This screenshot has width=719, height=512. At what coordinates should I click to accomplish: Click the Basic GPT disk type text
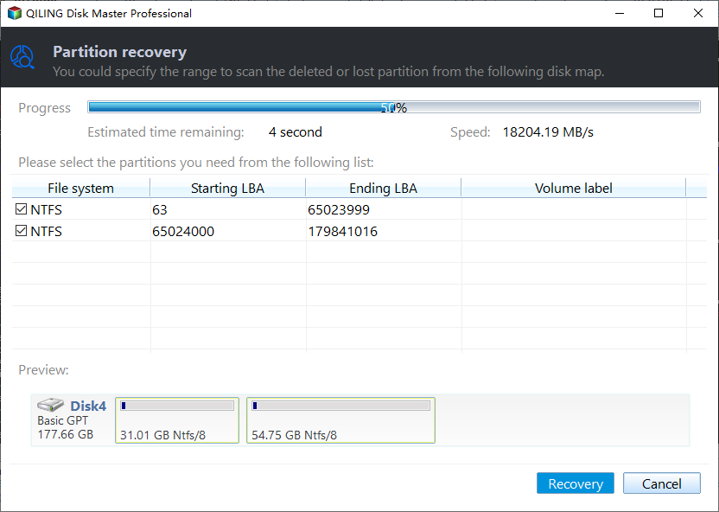62,420
